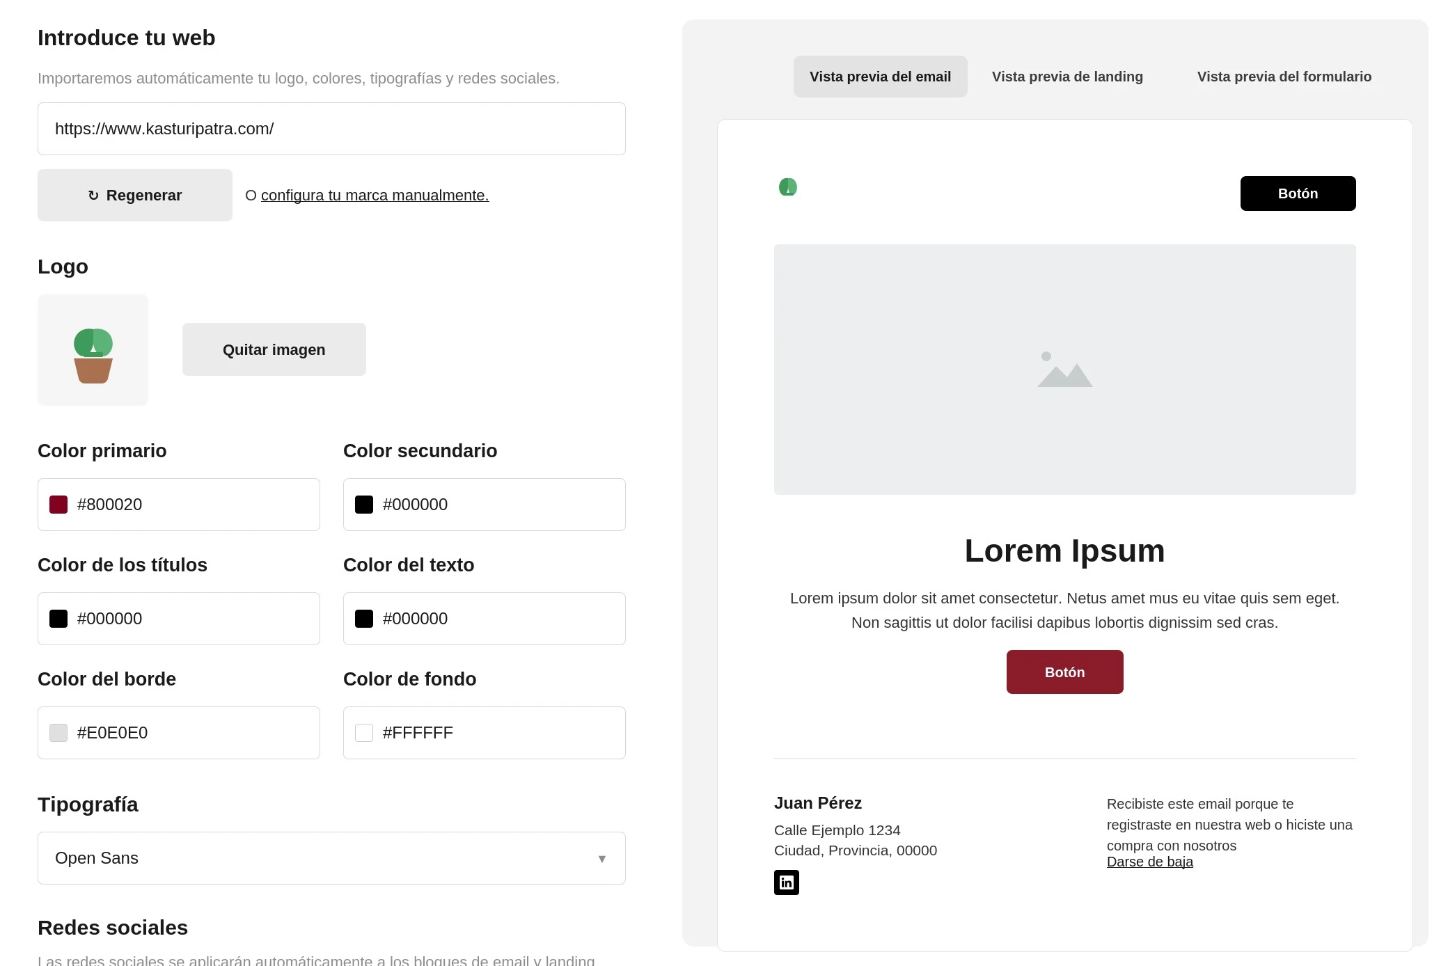This screenshot has width=1448, height=966.
Task: Open the Color de los títulos swatch
Action: click(x=58, y=619)
